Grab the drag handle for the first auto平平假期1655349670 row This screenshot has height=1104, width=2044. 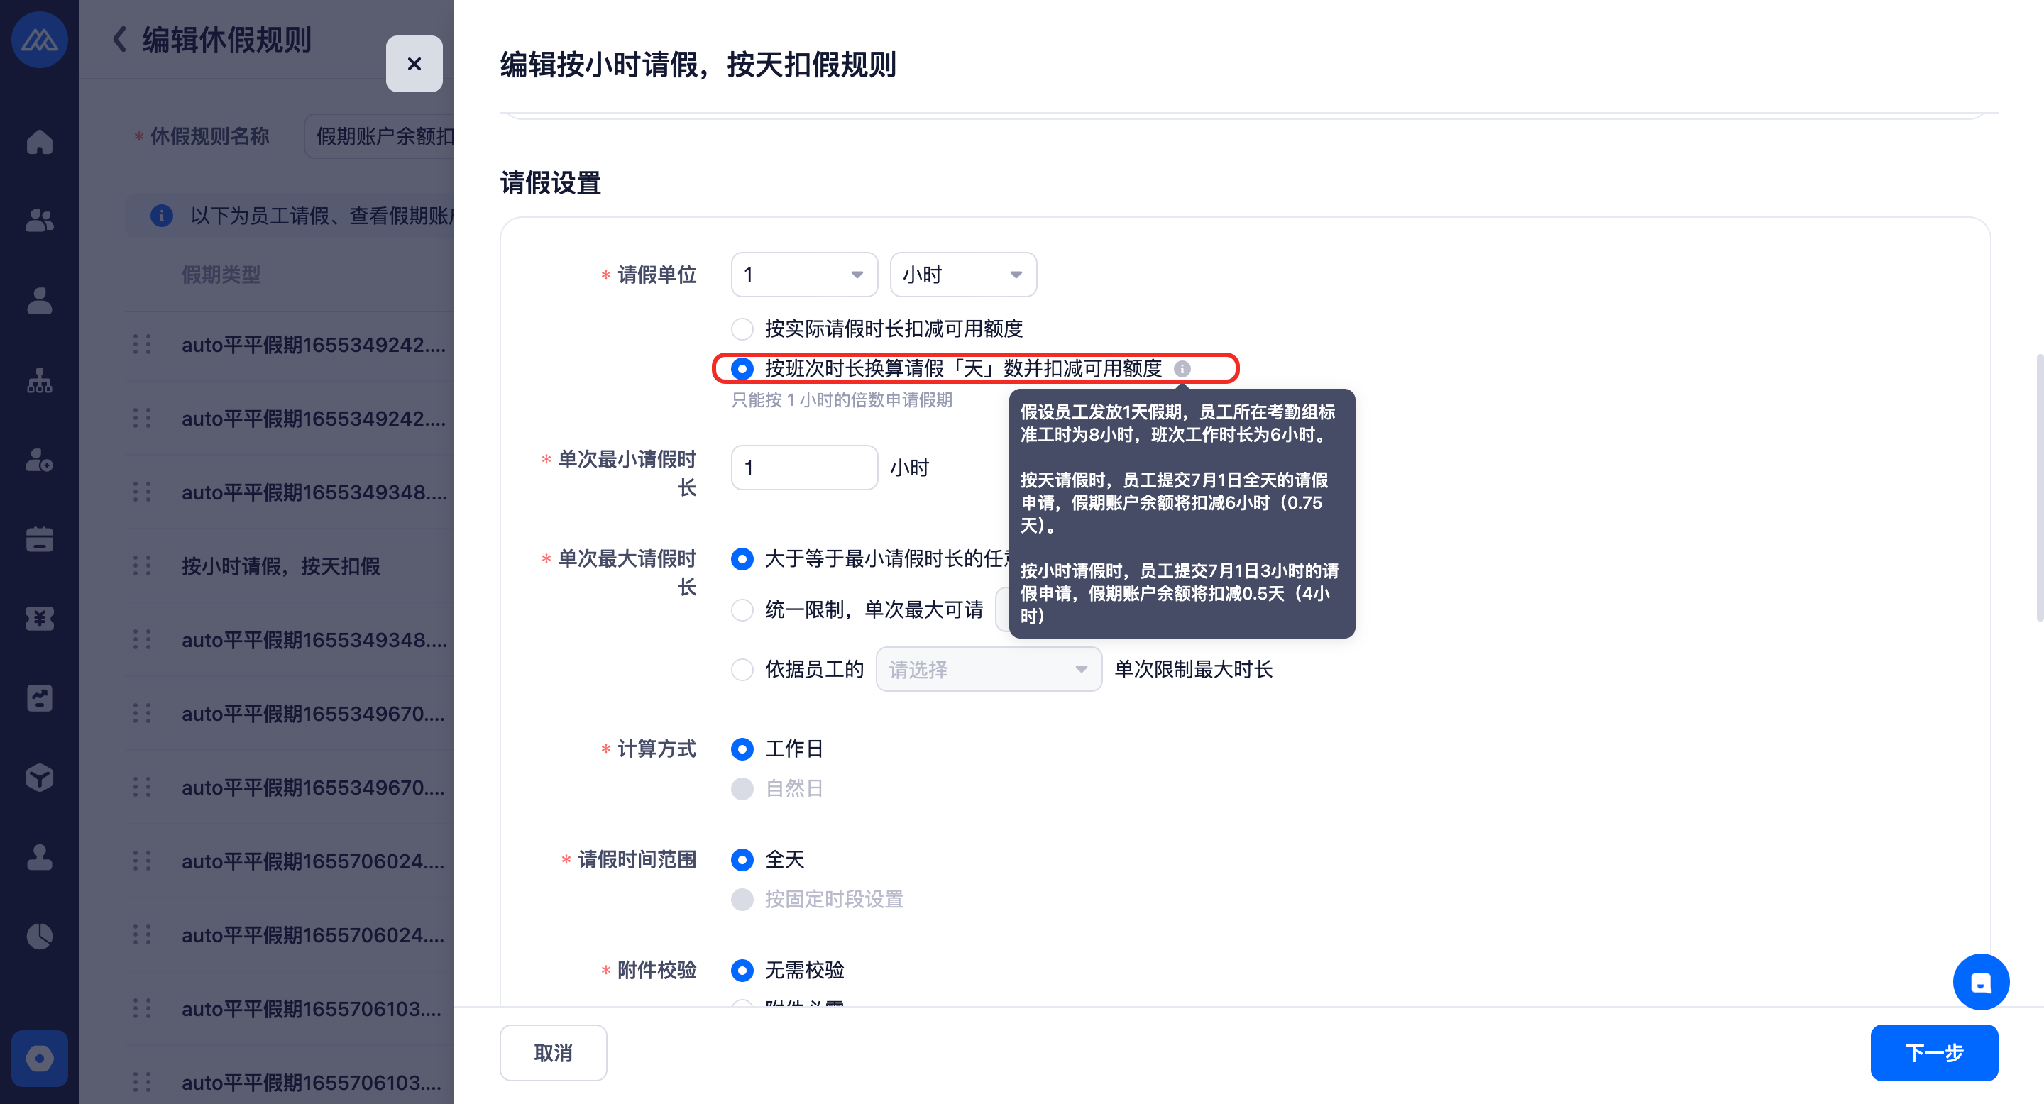click(x=142, y=713)
